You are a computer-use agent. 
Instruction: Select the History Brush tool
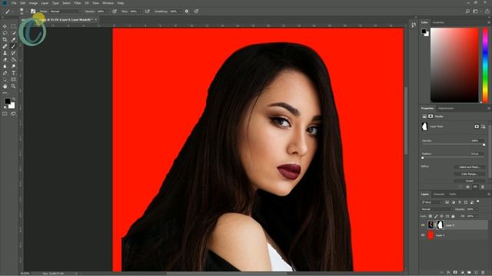[13, 53]
